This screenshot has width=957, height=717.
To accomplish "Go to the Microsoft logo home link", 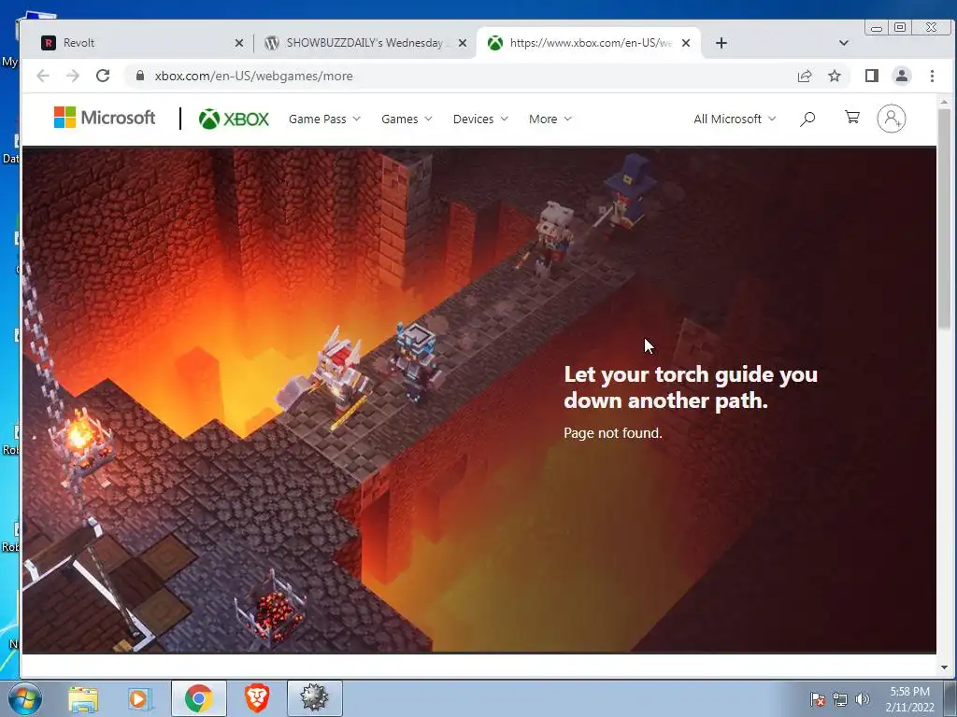I will point(105,118).
